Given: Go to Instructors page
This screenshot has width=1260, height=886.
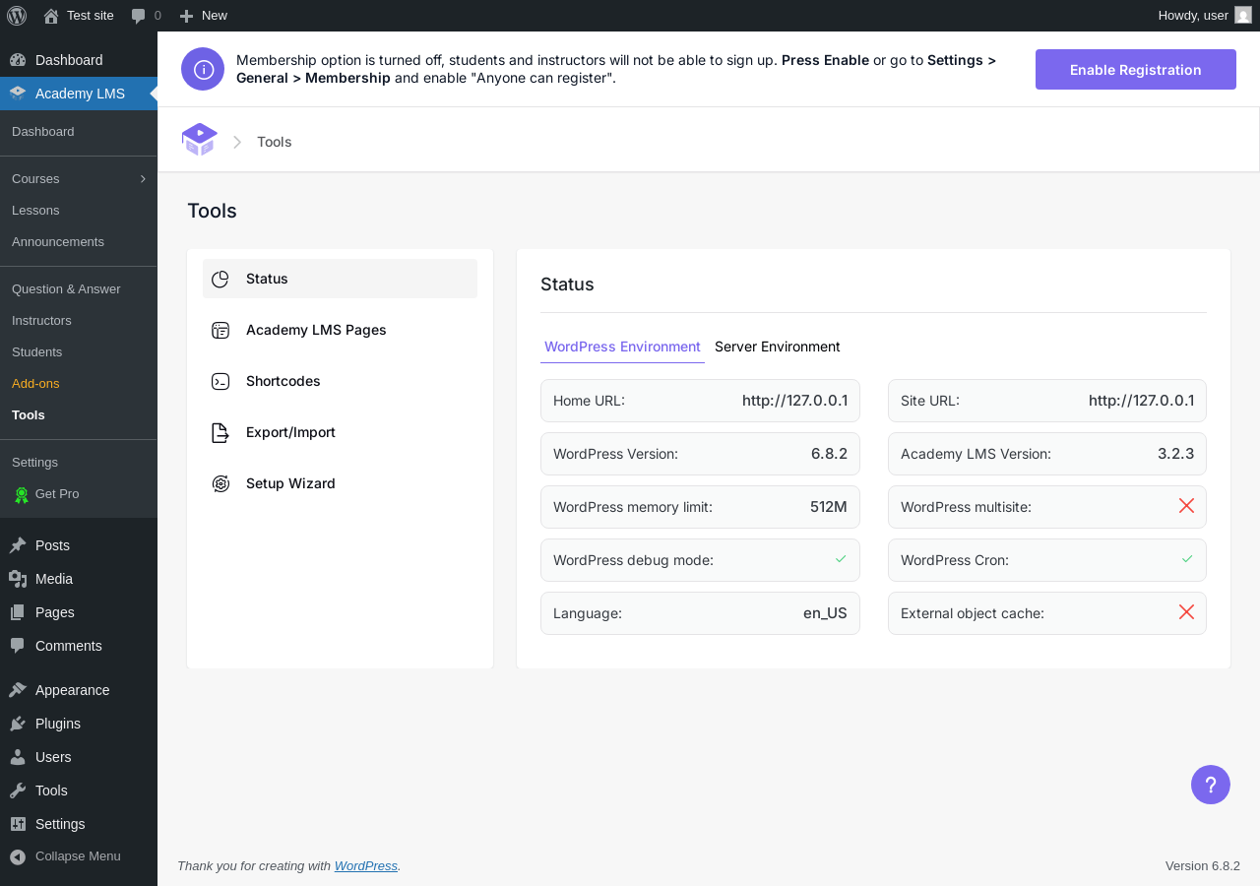Looking at the screenshot, I should (41, 321).
